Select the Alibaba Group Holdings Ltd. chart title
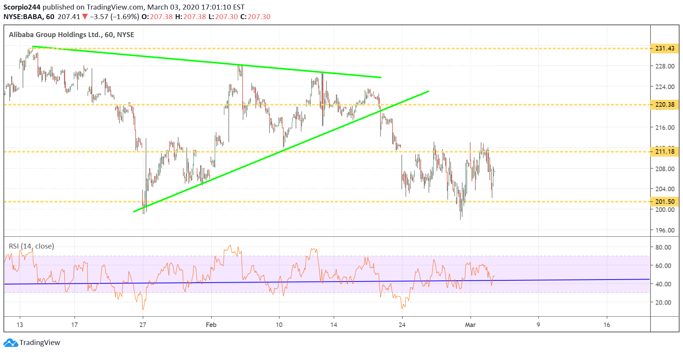This screenshot has width=683, height=353. [x=71, y=35]
